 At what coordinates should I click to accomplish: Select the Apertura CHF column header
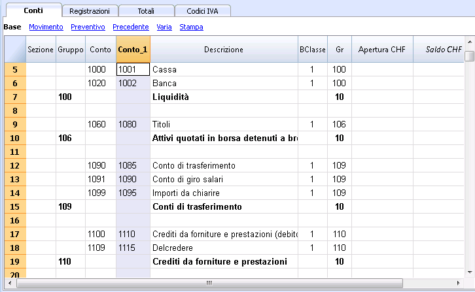pos(382,50)
